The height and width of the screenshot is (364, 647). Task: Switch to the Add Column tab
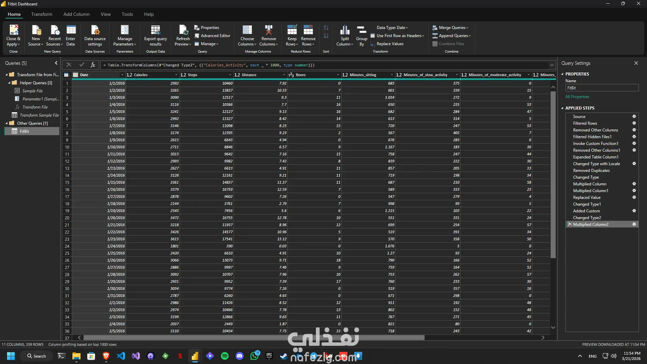[76, 14]
